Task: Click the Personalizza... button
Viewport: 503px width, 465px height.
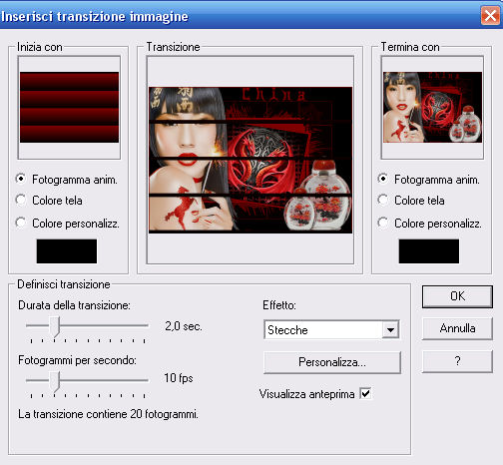Action: tap(332, 362)
